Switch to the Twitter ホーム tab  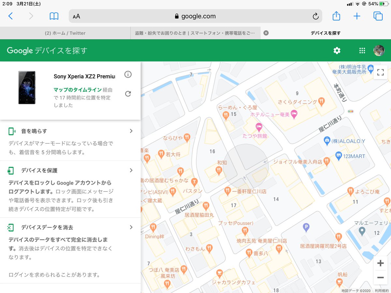[x=65, y=33]
